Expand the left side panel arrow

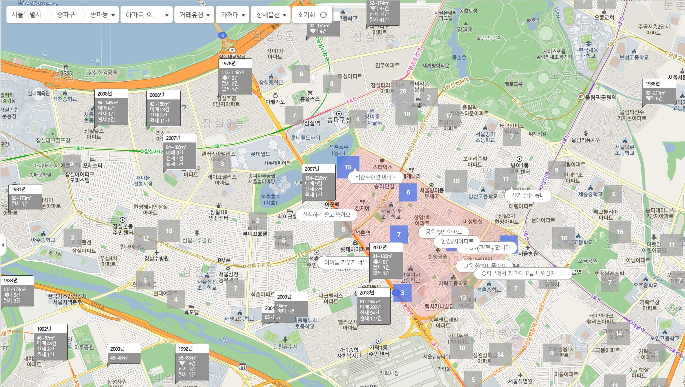pos(3,245)
